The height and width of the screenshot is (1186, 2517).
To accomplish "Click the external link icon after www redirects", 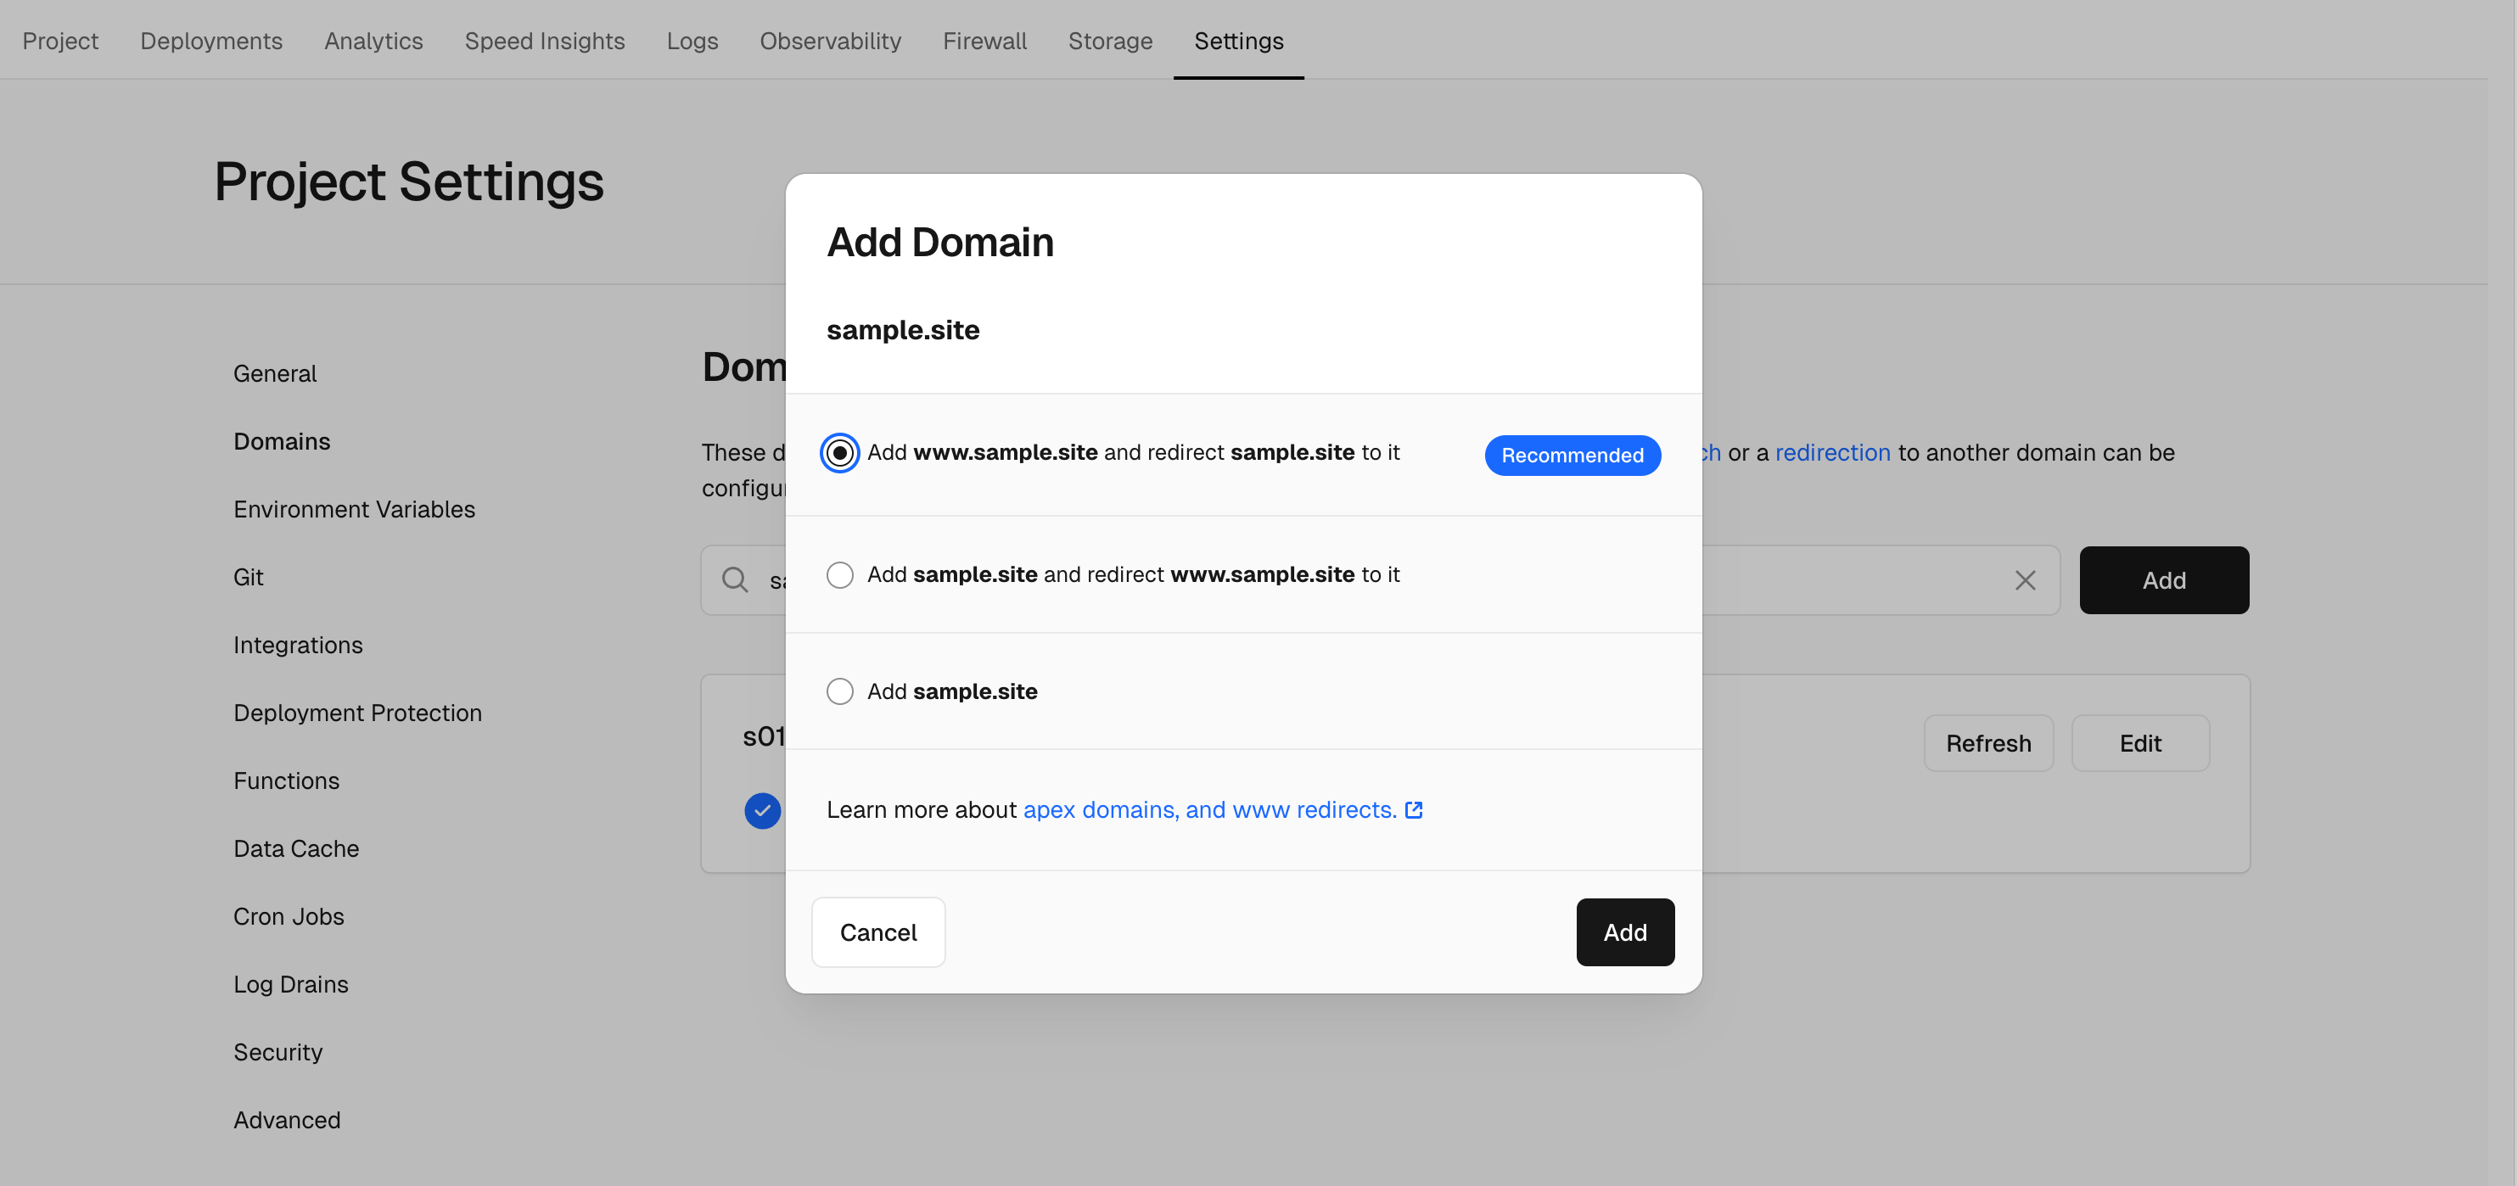I will [x=1413, y=810].
